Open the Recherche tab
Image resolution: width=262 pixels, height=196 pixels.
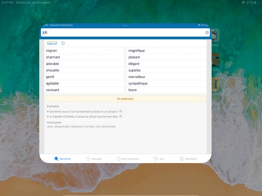tap(62, 159)
